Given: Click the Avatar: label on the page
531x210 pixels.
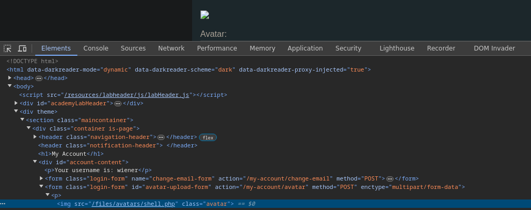Looking at the screenshot, I should tap(213, 34).
